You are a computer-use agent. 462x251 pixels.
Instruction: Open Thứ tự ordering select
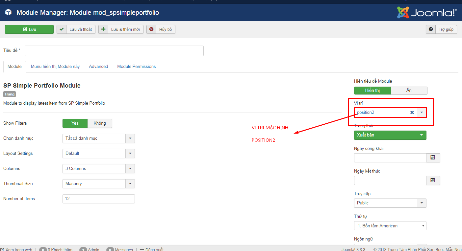click(390, 226)
